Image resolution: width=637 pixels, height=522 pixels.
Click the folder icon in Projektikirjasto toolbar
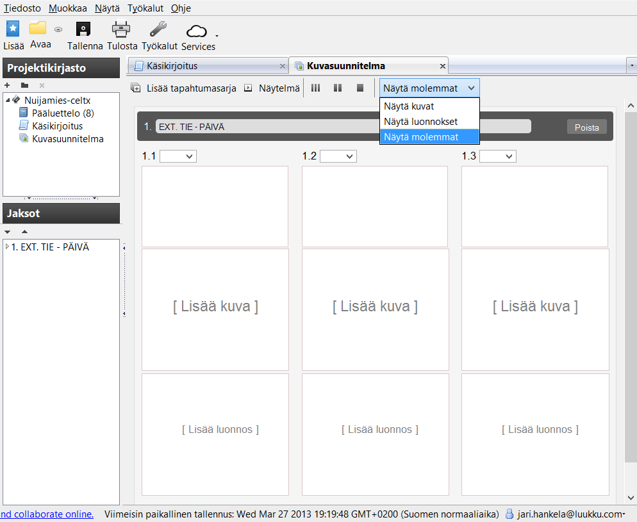tap(25, 85)
